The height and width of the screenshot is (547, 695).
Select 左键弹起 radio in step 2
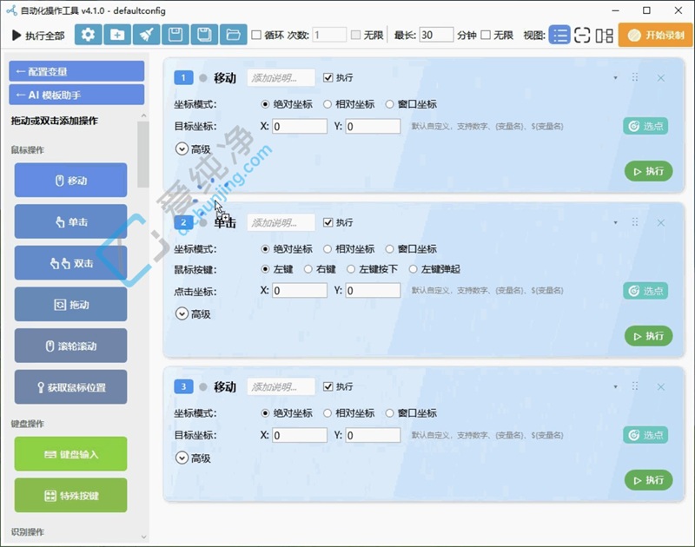click(x=413, y=269)
